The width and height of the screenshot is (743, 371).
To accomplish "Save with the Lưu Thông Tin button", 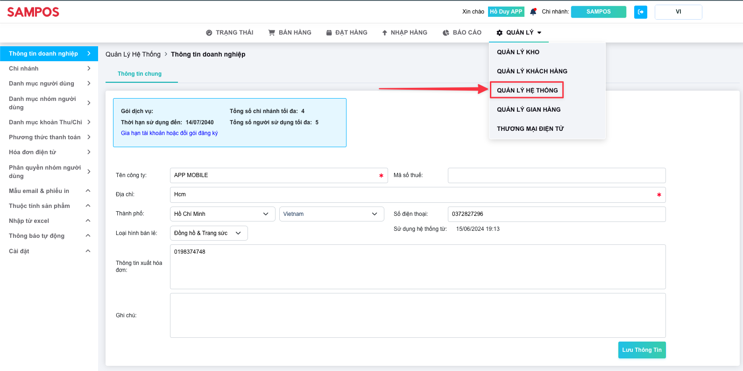I will (642, 350).
